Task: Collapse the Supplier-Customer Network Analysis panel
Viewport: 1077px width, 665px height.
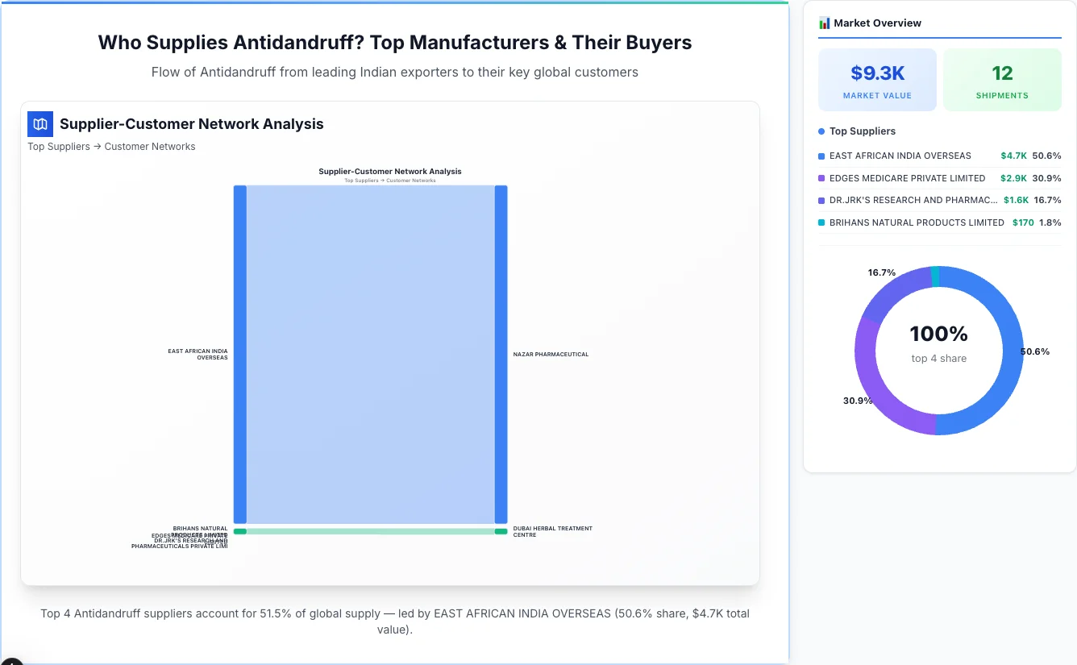Action: (x=191, y=123)
